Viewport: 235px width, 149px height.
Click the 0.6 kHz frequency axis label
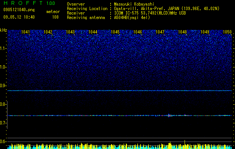3,142
